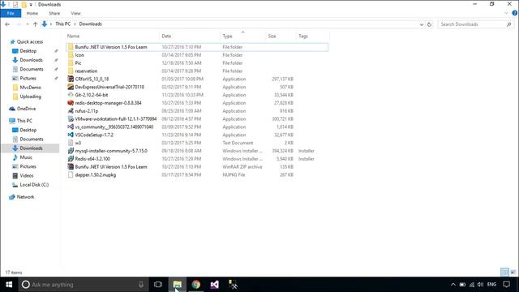Click This PC in the address breadcrumb
This screenshot has height=292, width=519.
[63, 24]
